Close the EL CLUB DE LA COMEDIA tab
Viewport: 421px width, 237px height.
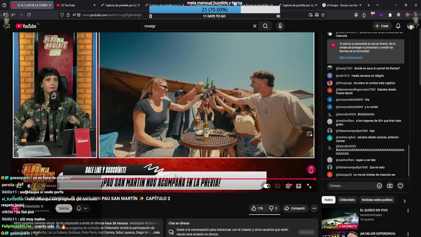[50, 5]
